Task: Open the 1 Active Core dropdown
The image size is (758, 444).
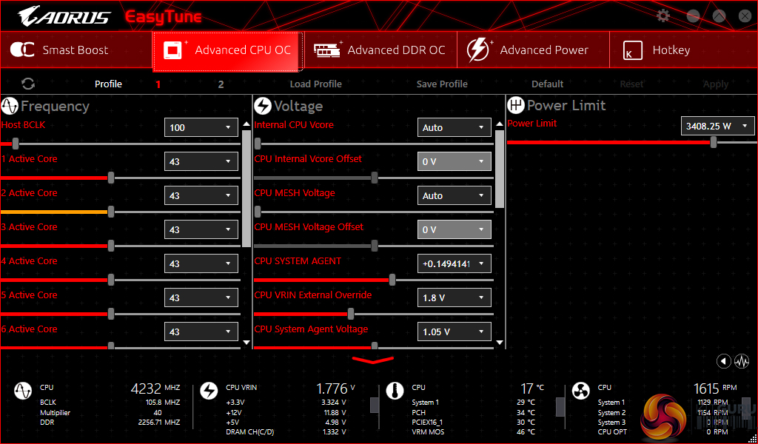Action: [x=201, y=161]
